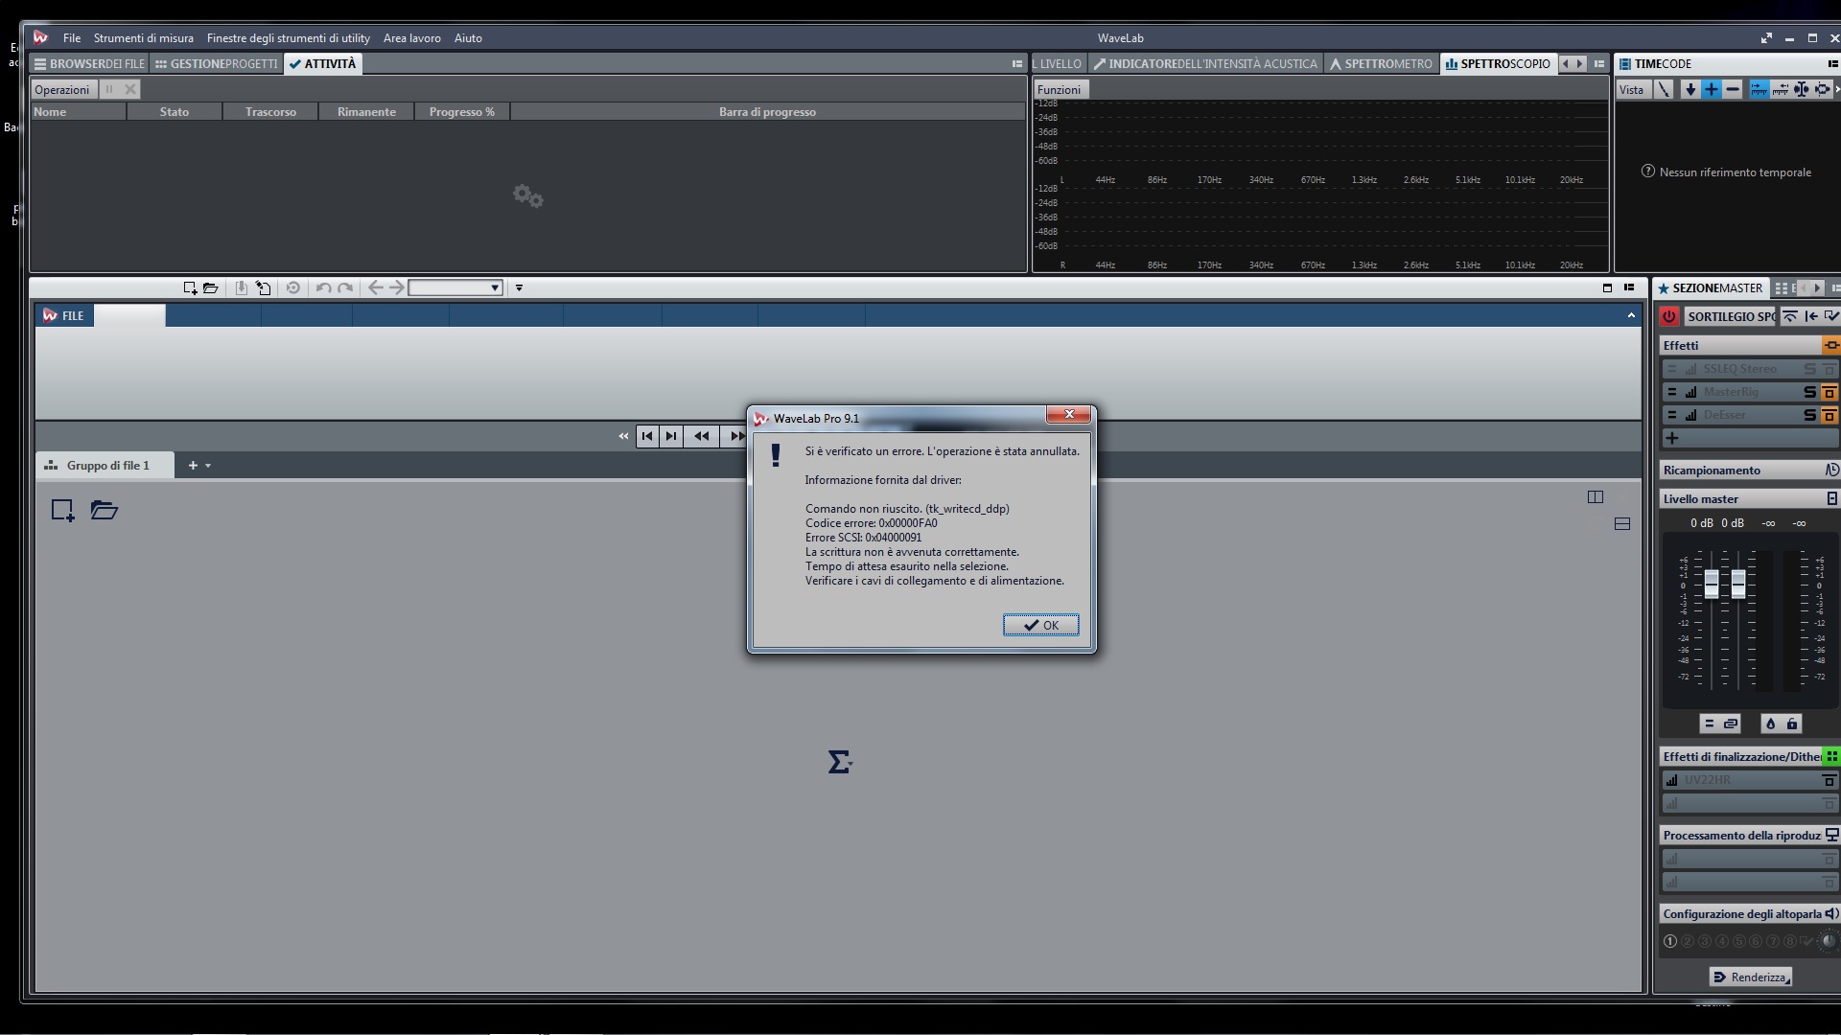Toggle the Master Section power button
This screenshot has width=1841, height=1035.
(x=1669, y=316)
